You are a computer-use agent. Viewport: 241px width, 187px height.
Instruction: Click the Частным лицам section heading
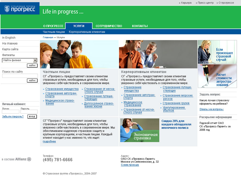[x=57, y=72]
